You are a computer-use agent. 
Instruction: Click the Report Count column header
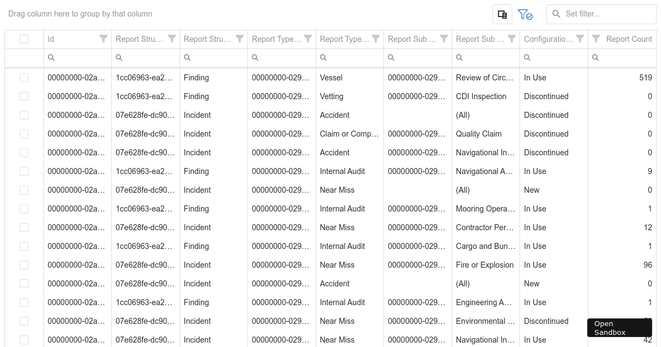629,39
